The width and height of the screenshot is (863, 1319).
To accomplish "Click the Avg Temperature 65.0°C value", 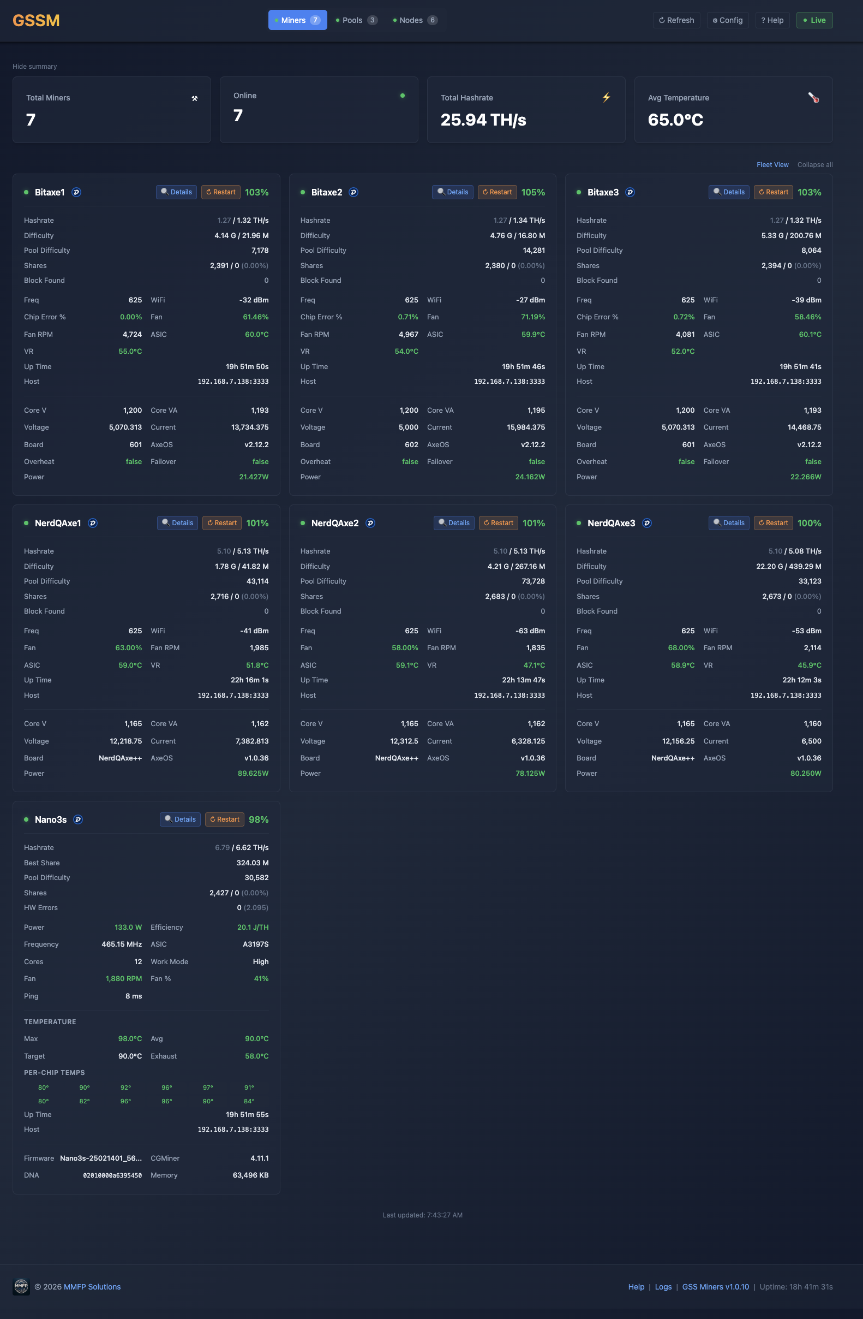I will [x=675, y=120].
